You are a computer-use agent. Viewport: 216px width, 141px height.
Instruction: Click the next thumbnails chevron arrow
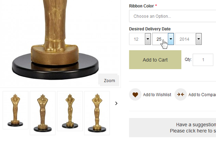tap(116, 103)
